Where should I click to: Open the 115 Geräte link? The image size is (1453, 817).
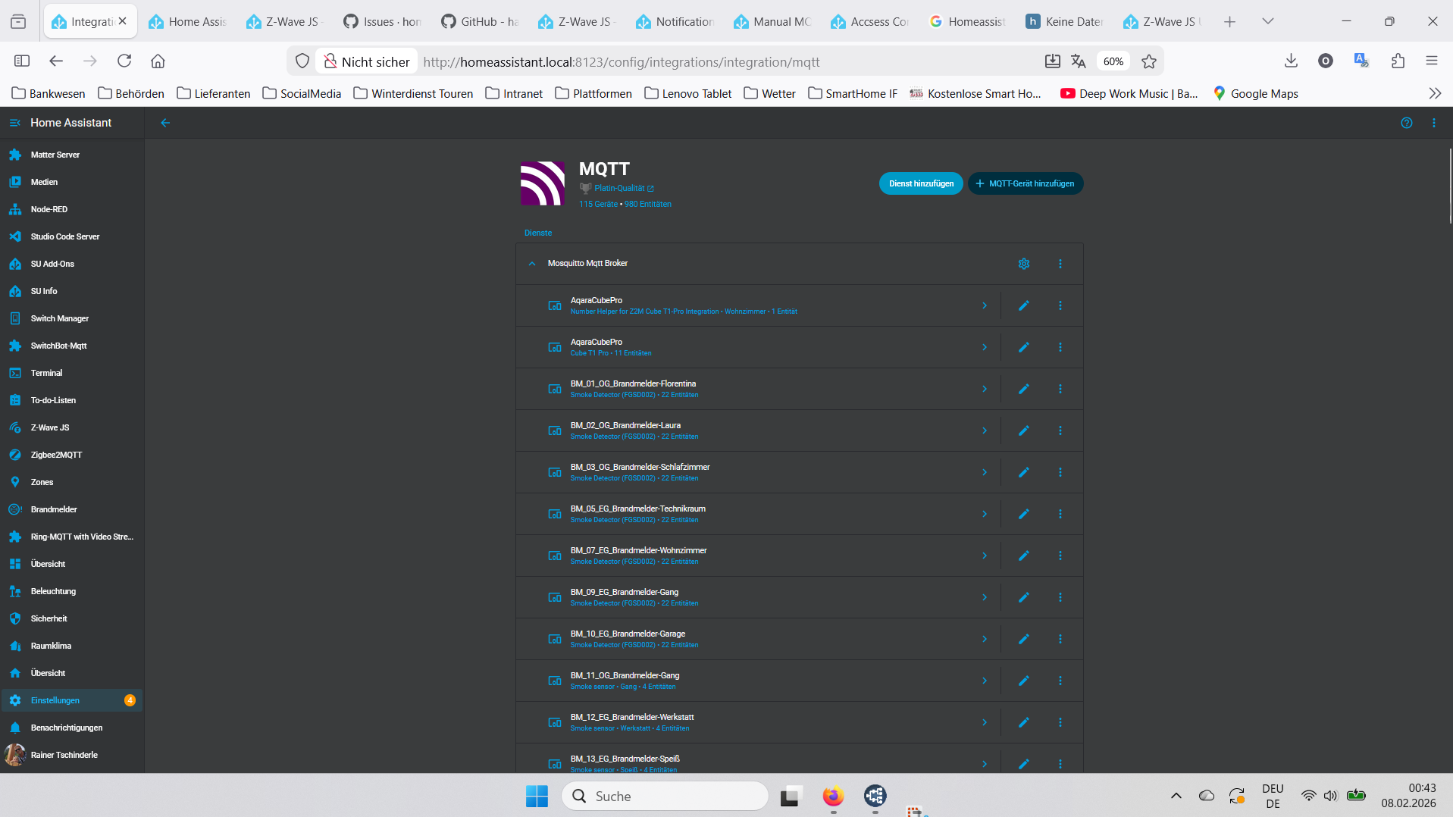pyautogui.click(x=598, y=205)
